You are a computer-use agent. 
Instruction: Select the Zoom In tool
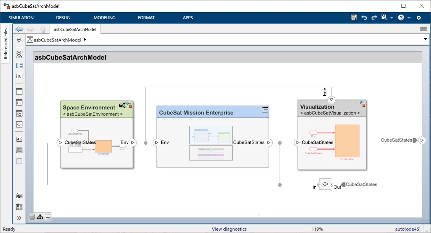pos(19,55)
